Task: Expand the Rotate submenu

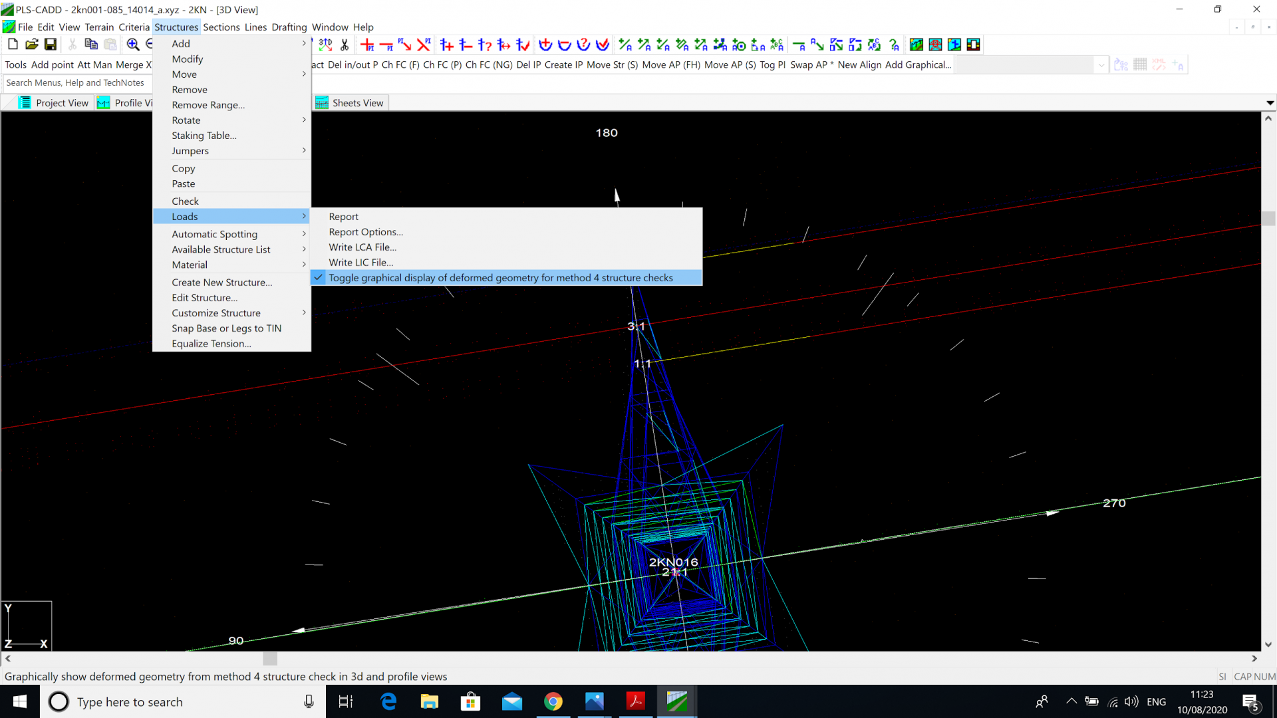Action: (231, 120)
